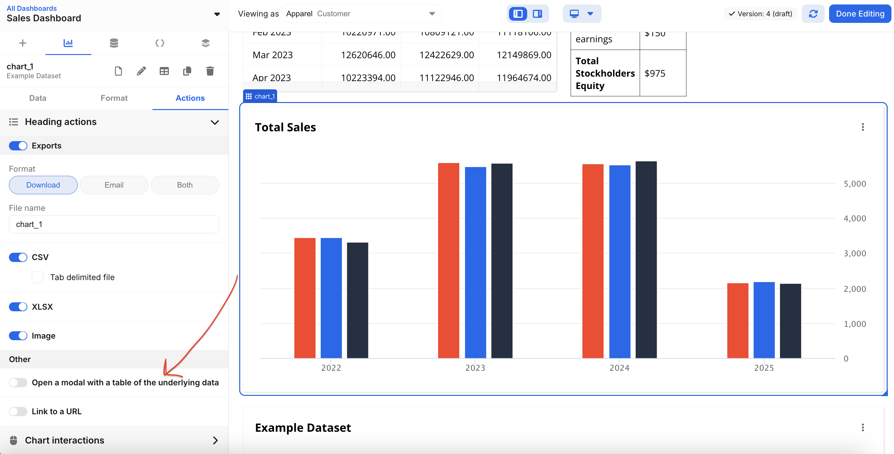Expand the Chart interactions section
The image size is (894, 454).
coord(215,440)
